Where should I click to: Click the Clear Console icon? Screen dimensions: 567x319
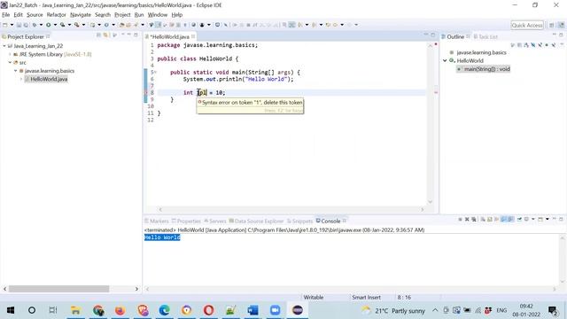[483, 219]
